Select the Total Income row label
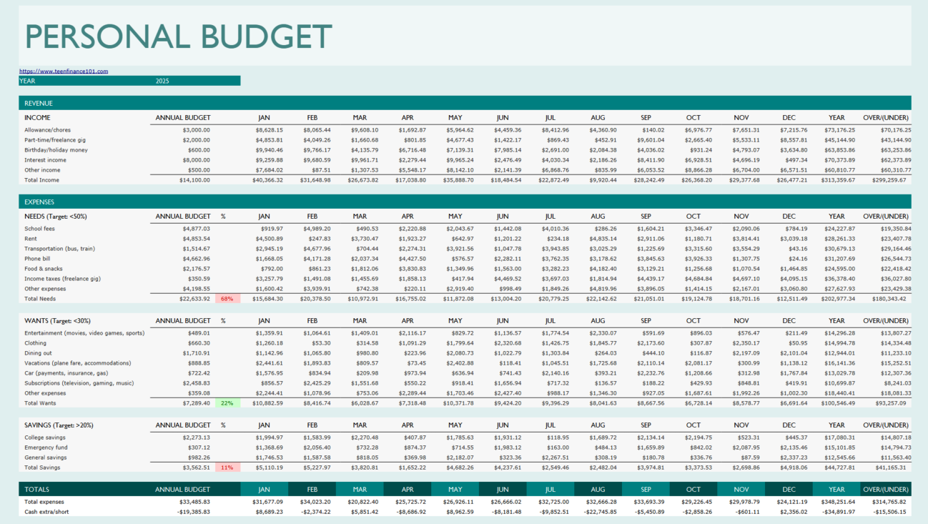 click(x=44, y=180)
